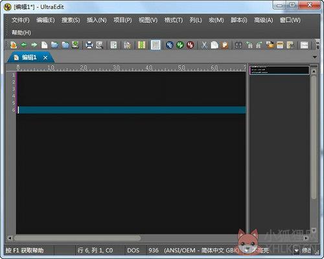
Task: Click the page with binoculars icon
Action: coord(290,45)
